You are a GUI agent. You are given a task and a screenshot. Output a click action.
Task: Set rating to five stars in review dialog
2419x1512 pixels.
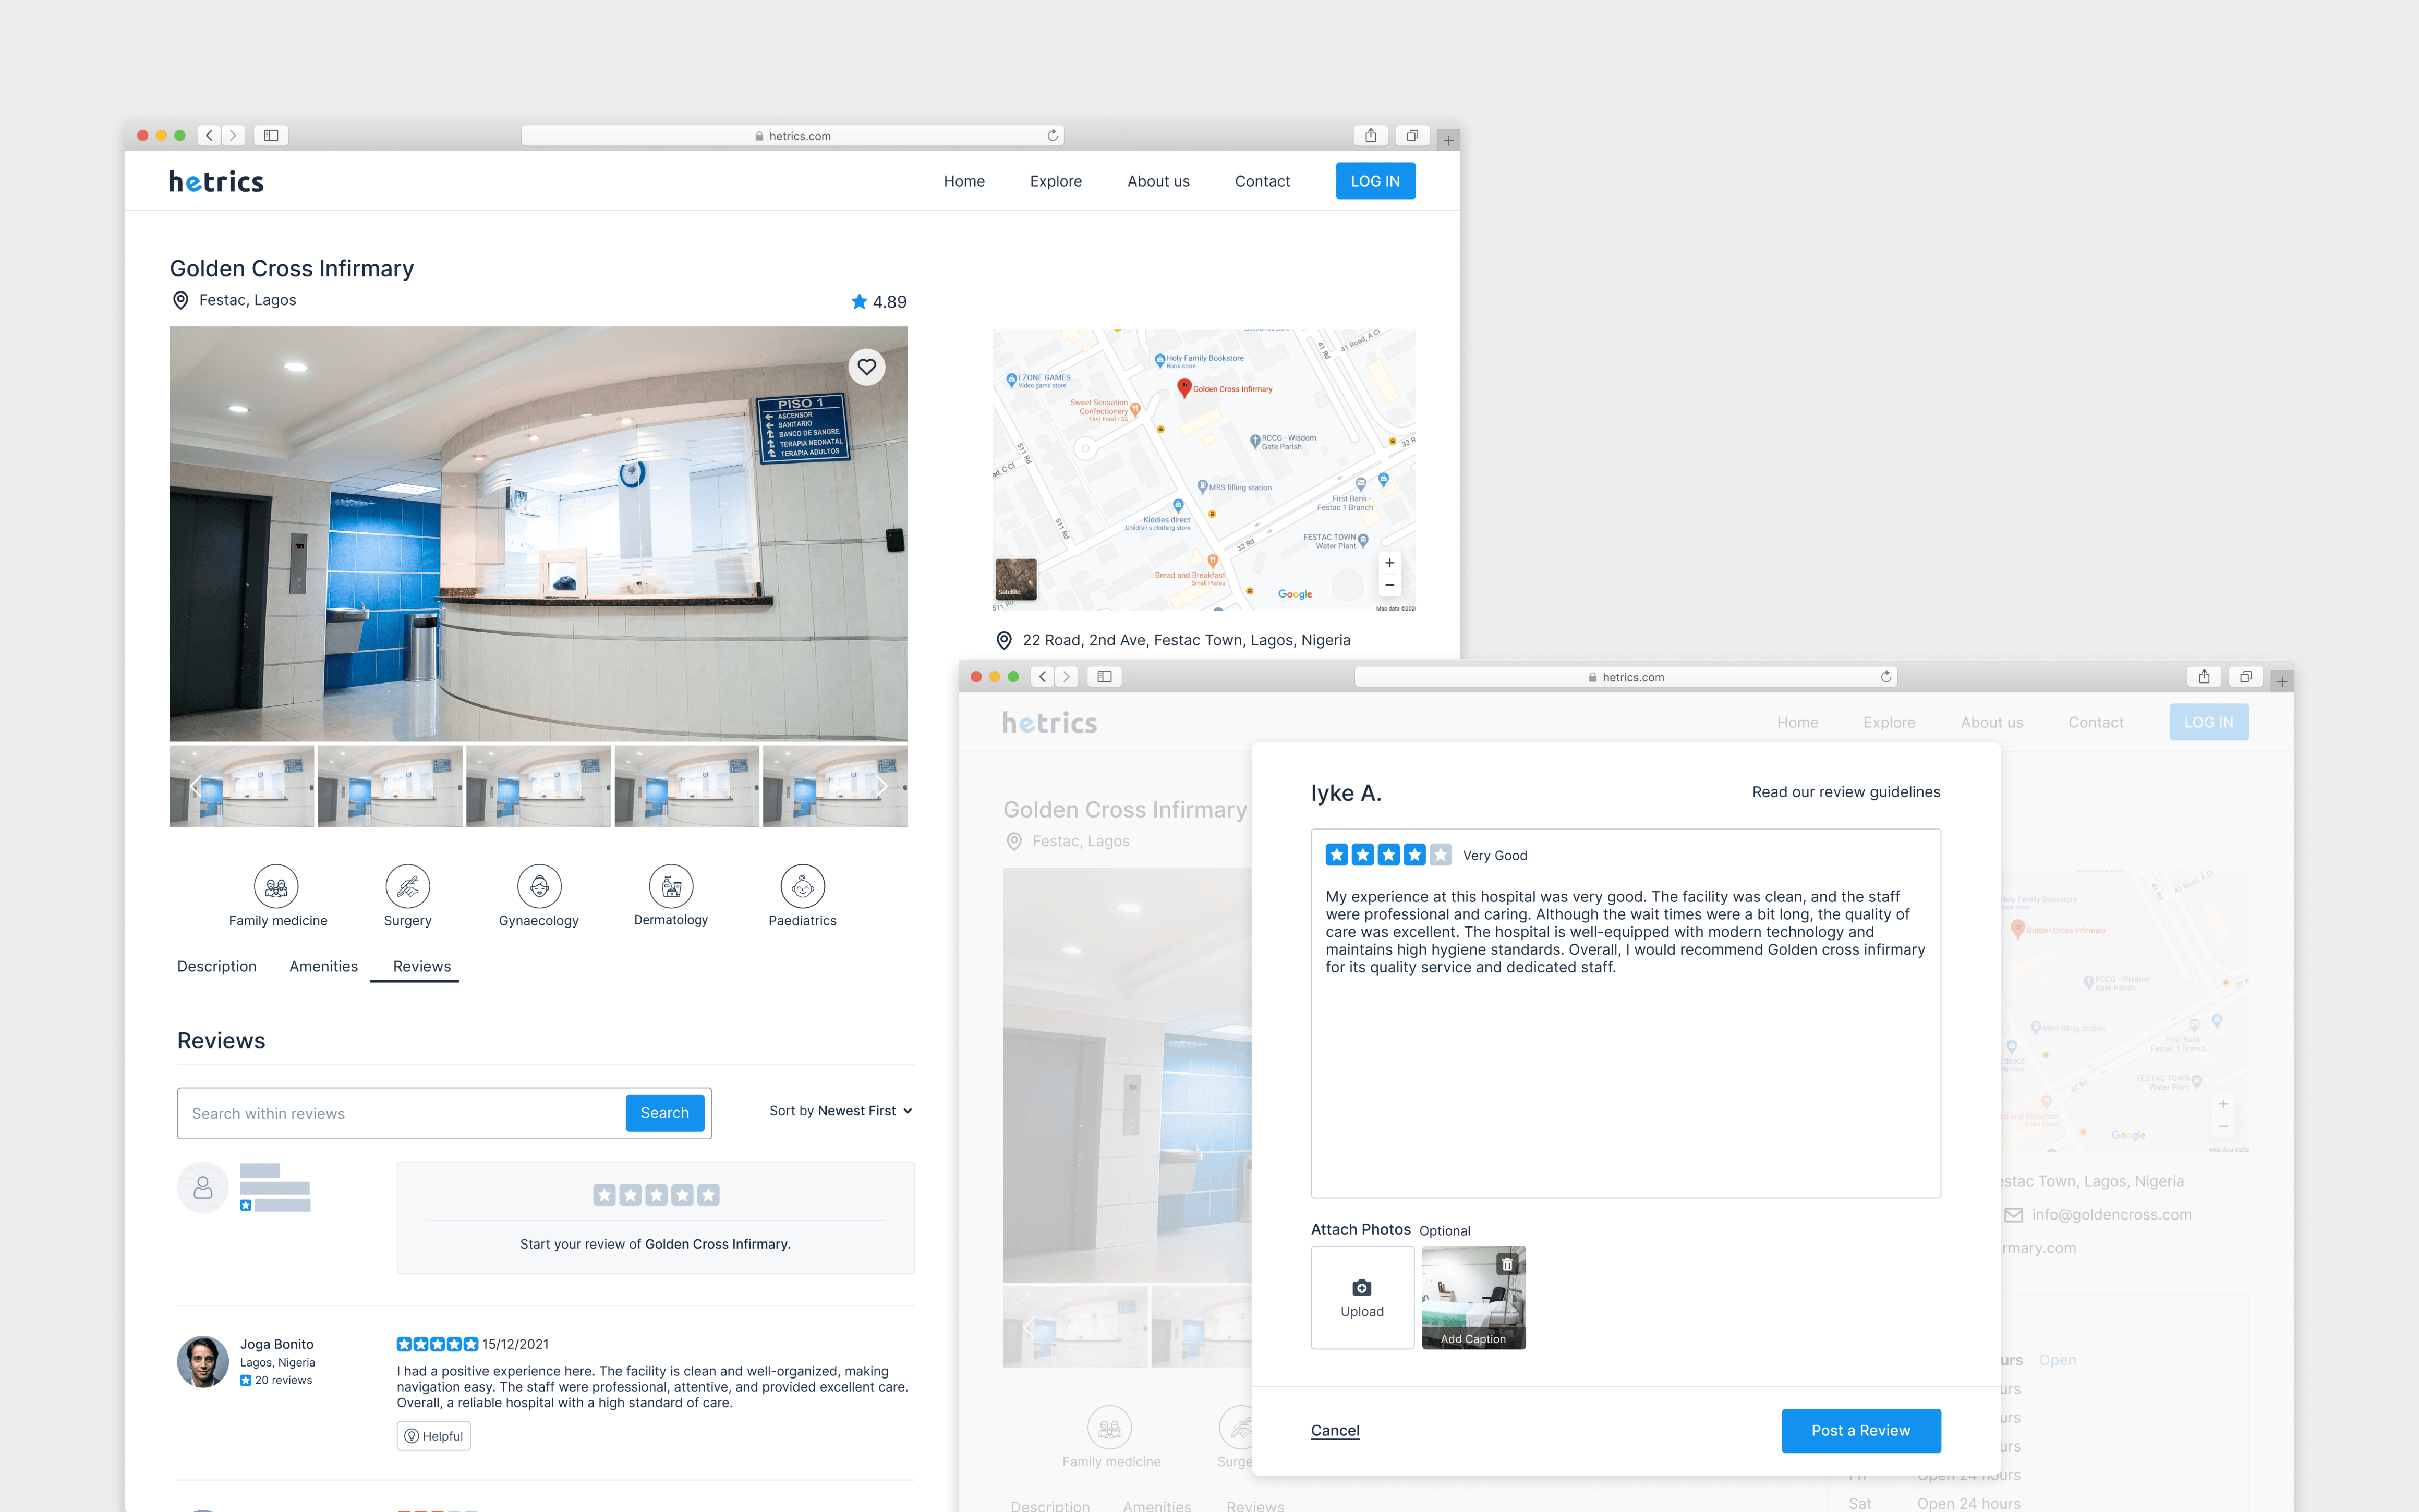click(1441, 855)
